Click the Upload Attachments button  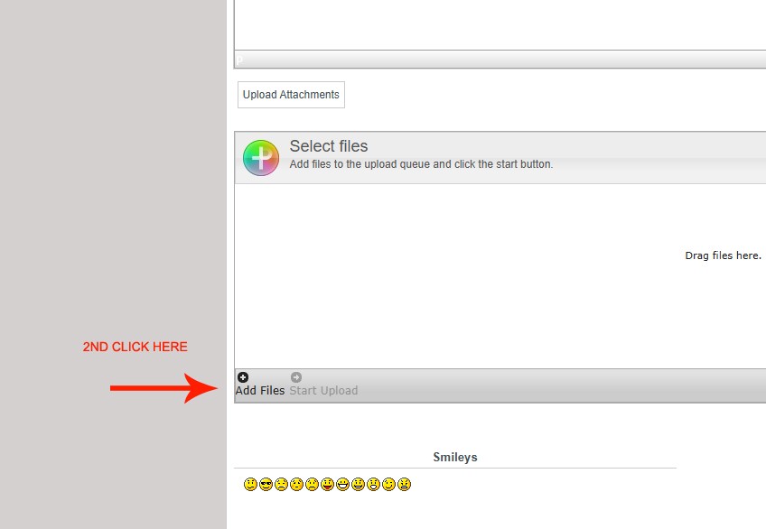click(291, 95)
